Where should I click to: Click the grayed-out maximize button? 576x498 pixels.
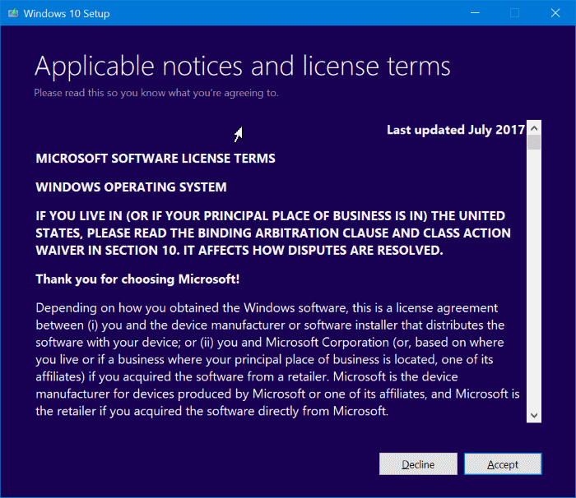pos(515,13)
